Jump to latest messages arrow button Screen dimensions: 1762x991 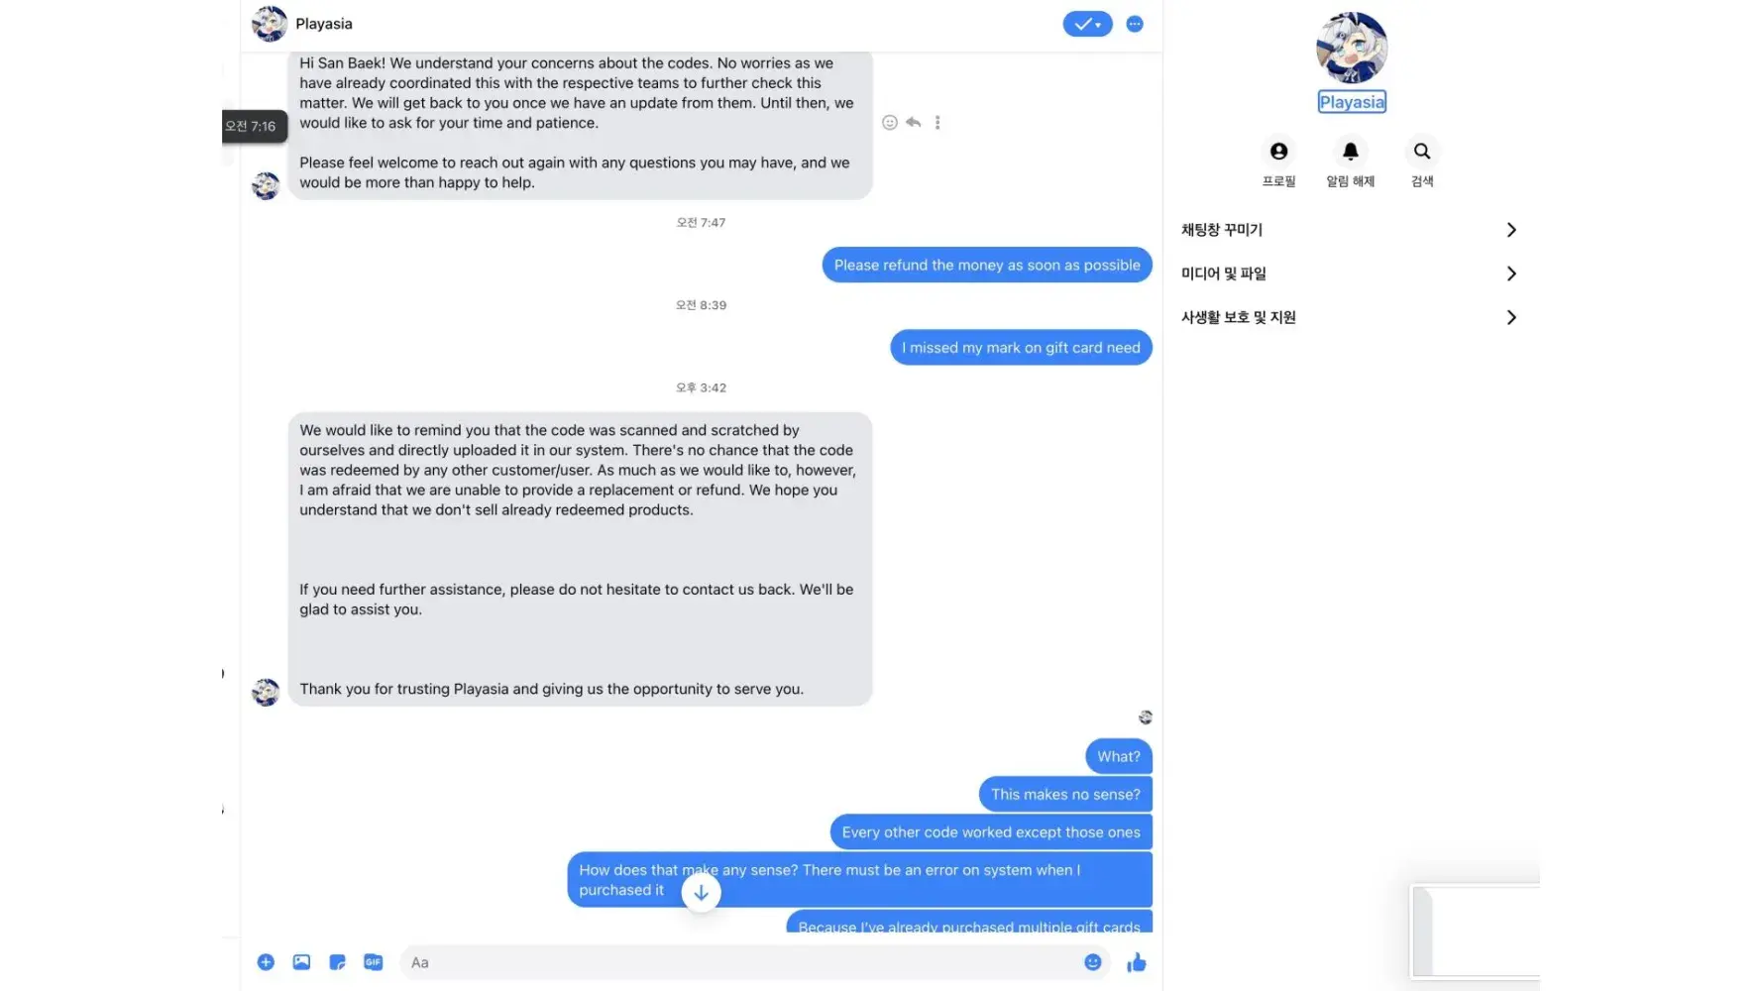701,893
